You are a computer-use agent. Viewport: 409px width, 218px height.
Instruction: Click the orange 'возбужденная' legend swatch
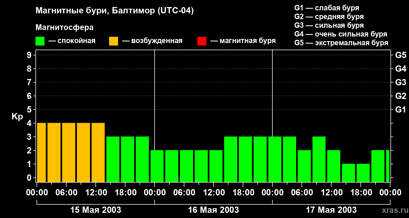click(113, 41)
